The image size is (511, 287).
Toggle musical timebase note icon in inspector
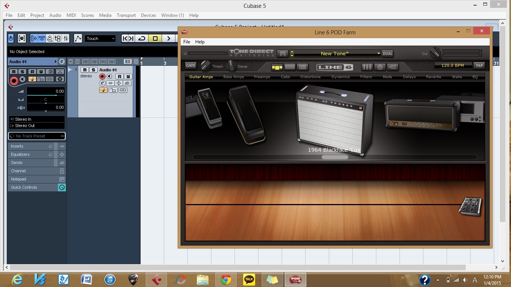32,79
